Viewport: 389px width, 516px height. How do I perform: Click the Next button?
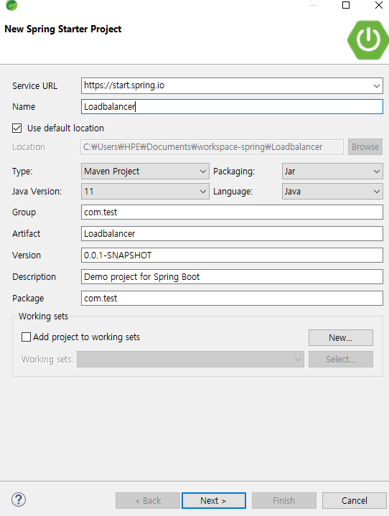[x=214, y=500]
